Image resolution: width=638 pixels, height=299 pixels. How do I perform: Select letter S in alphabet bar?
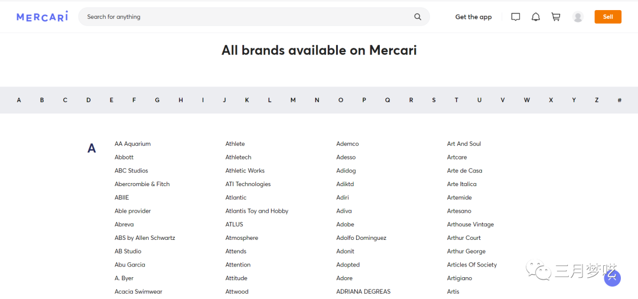[434, 100]
